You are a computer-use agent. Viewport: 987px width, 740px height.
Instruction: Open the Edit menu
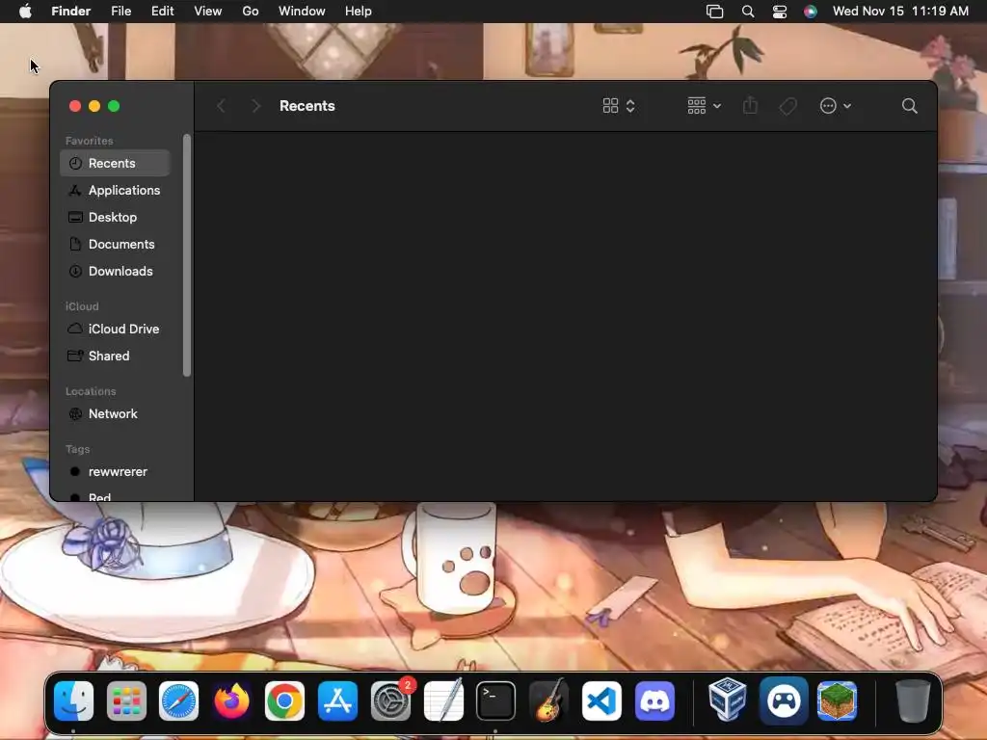coord(162,12)
